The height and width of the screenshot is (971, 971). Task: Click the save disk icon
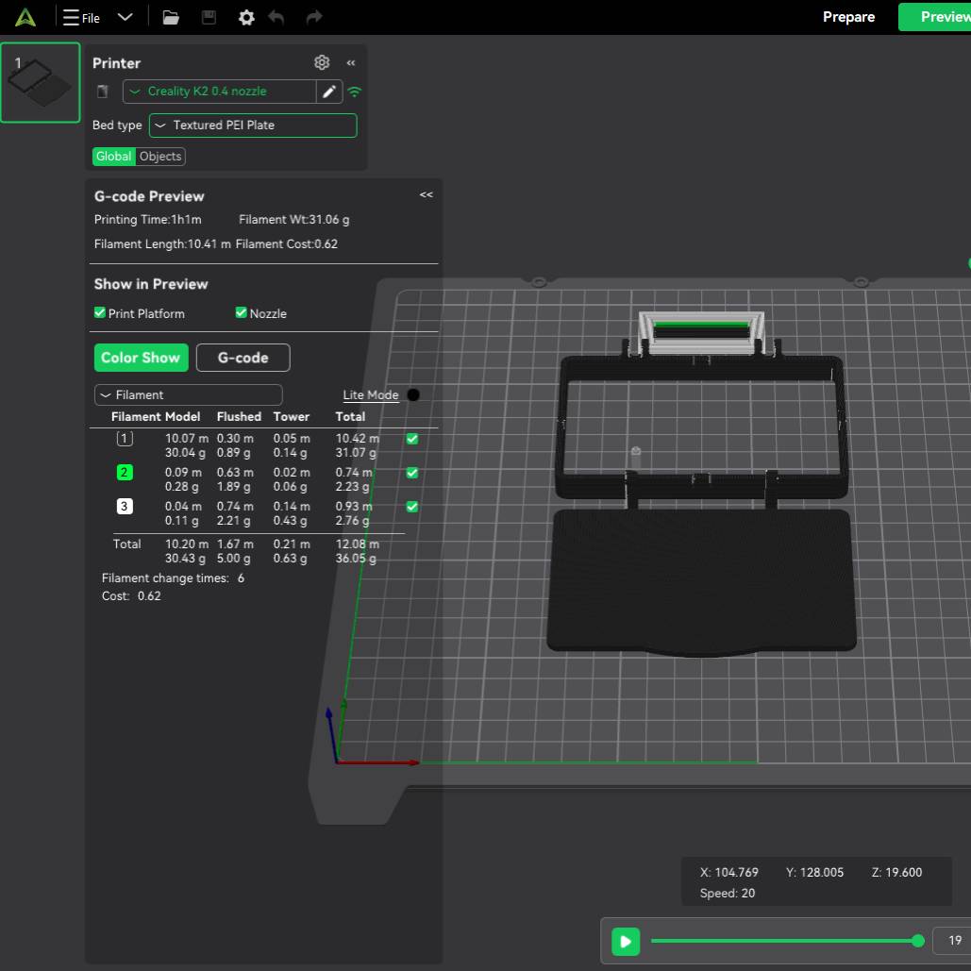pyautogui.click(x=209, y=17)
